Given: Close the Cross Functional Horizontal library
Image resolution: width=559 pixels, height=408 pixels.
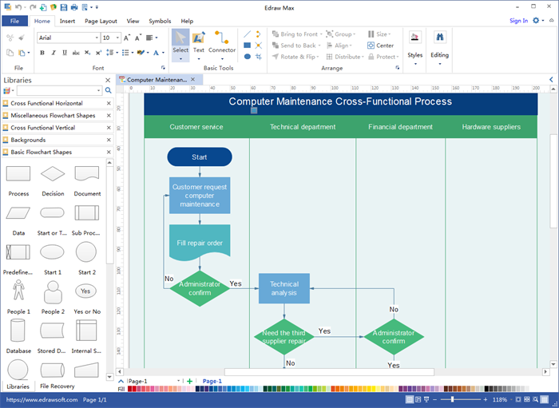Looking at the screenshot, I should 109,104.
